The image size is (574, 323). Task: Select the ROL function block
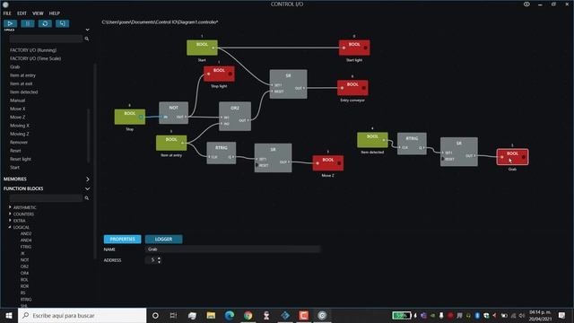(24, 280)
